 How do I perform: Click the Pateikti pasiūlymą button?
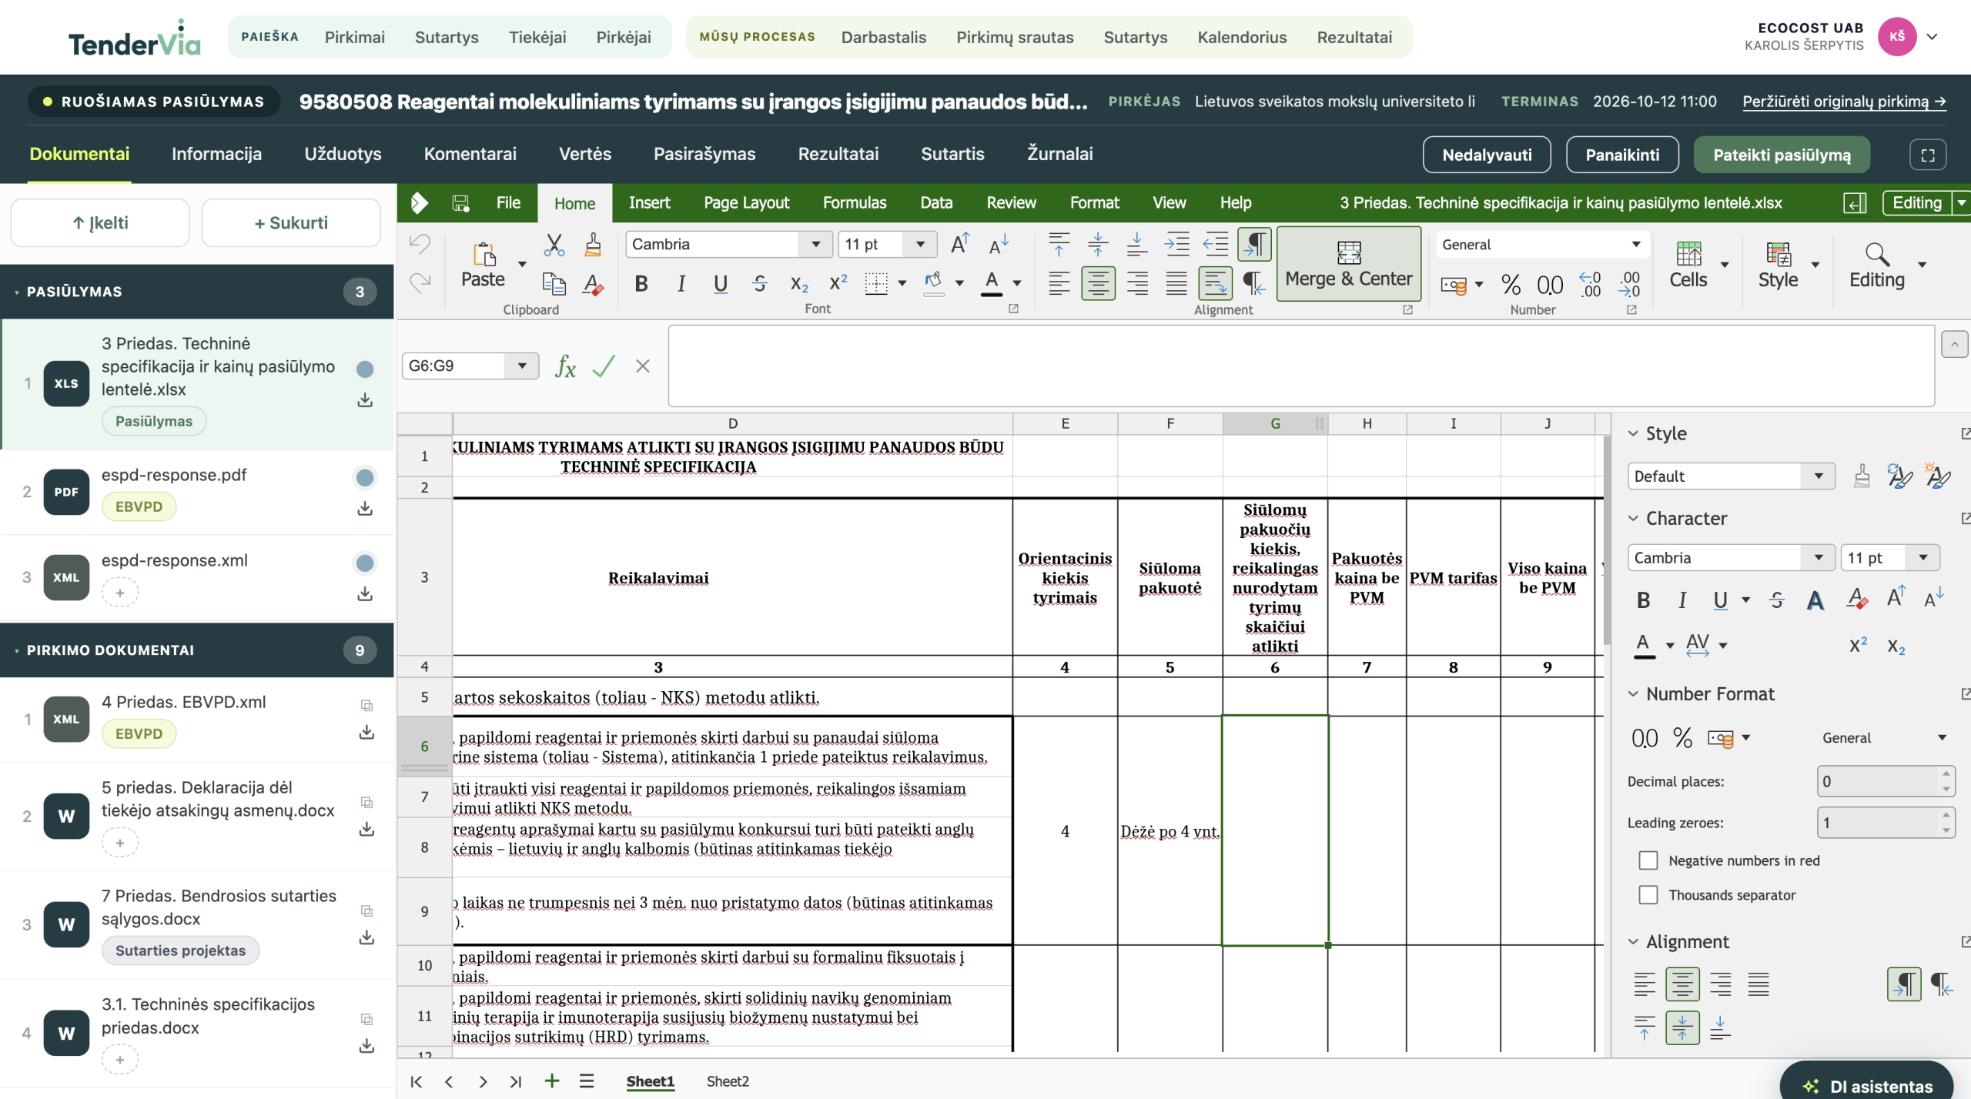click(1781, 155)
